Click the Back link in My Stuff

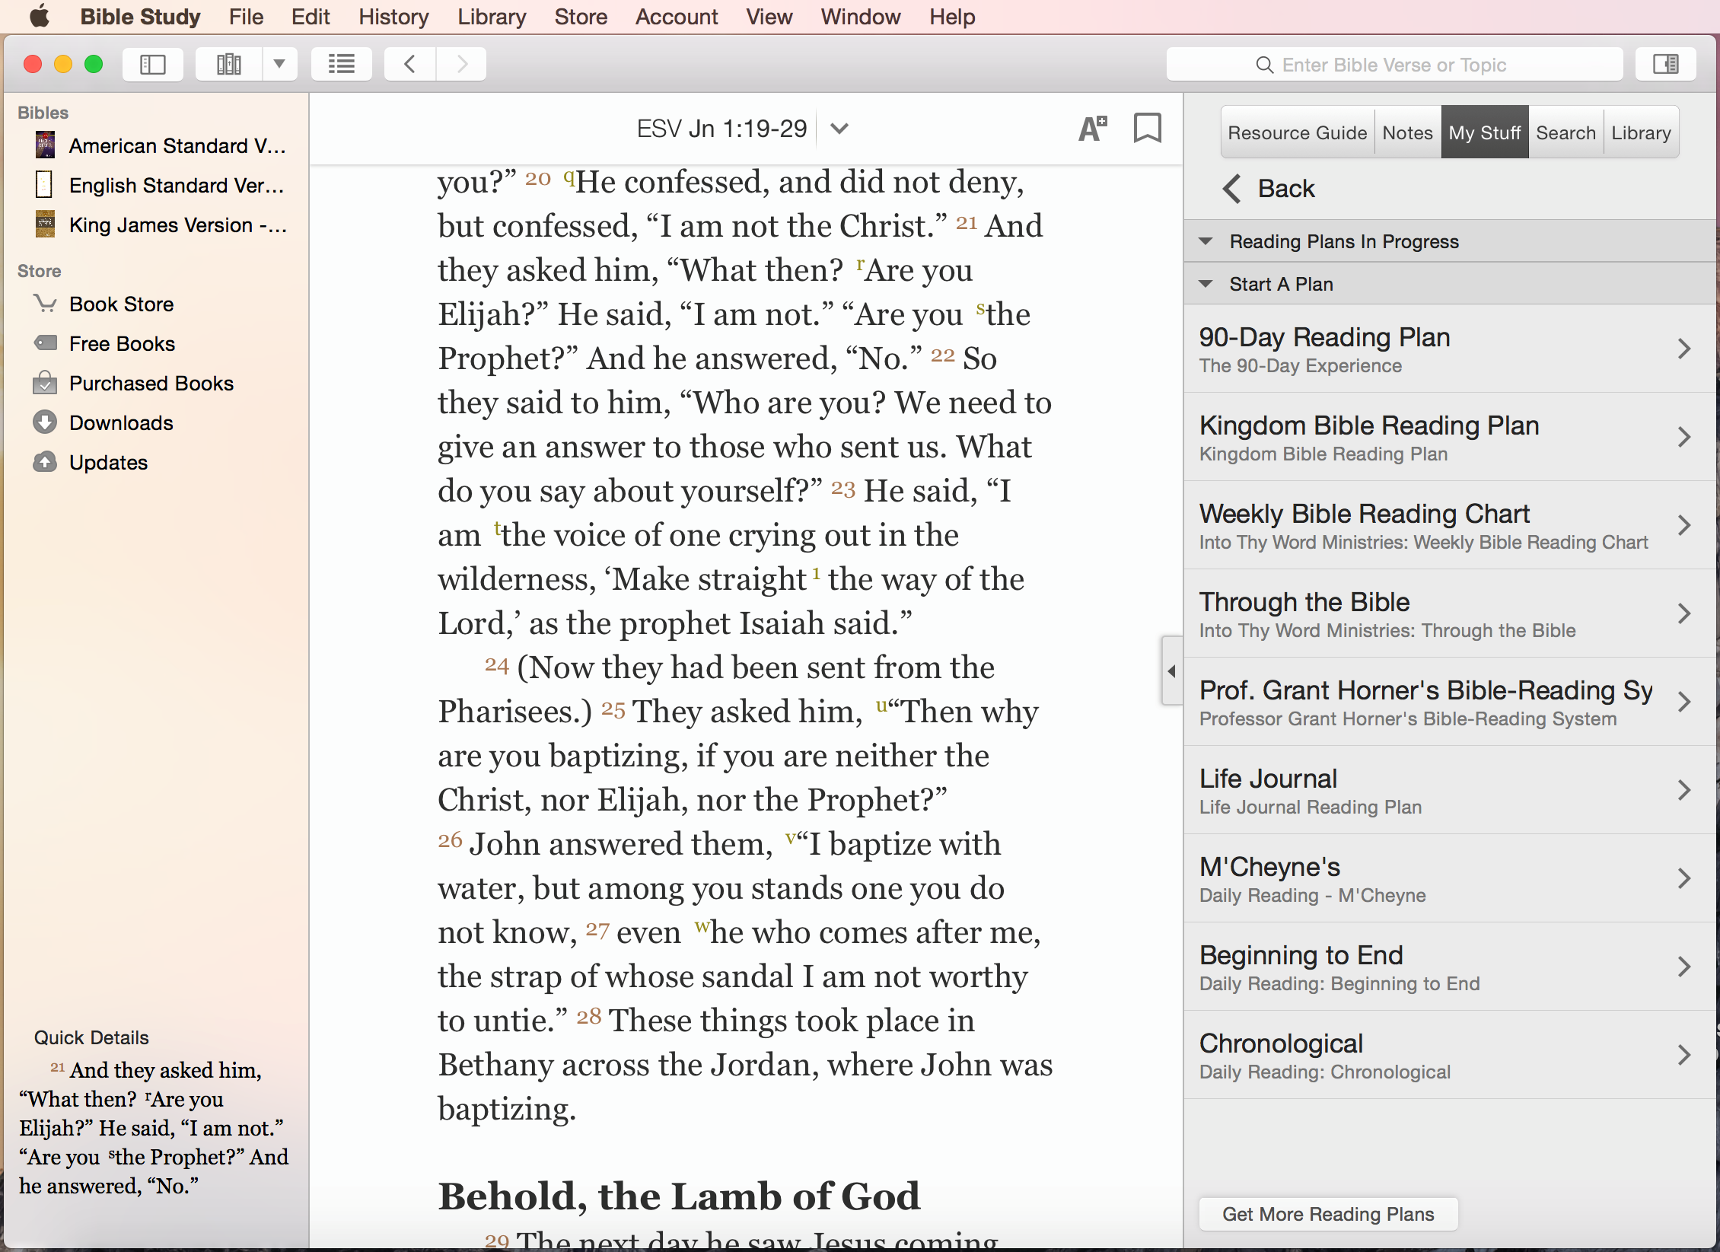(1269, 188)
